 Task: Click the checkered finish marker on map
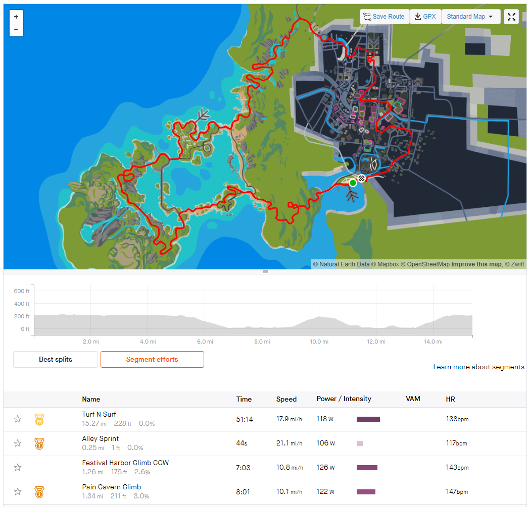[361, 178]
